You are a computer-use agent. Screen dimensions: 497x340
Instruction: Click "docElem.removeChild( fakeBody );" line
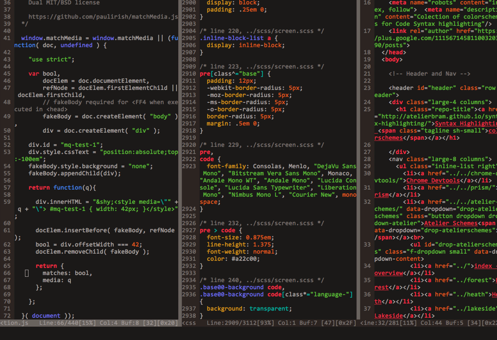click(x=92, y=252)
